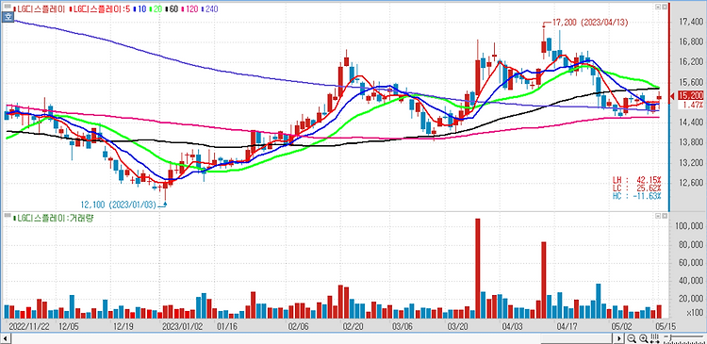Click the 13,200 price axis label
Screen dimensions: 707x344
coord(691,163)
